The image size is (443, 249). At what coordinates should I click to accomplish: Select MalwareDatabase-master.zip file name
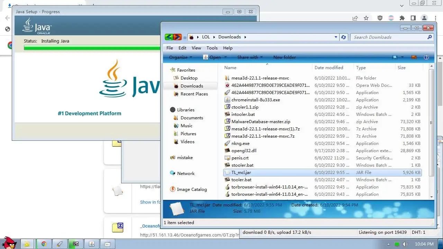coord(261,121)
